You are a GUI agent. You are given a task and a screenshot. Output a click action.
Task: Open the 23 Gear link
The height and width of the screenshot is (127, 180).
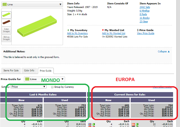pyautogui.click(x=144, y=22)
